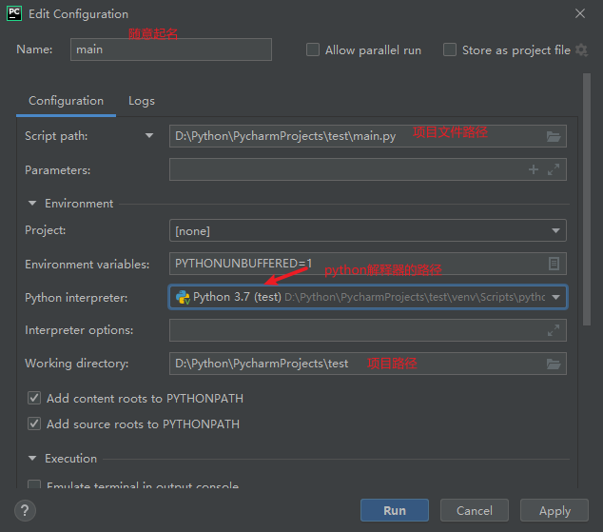The height and width of the screenshot is (532, 603).
Task: Click the PyCharm logo icon in title bar
Action: click(x=14, y=14)
